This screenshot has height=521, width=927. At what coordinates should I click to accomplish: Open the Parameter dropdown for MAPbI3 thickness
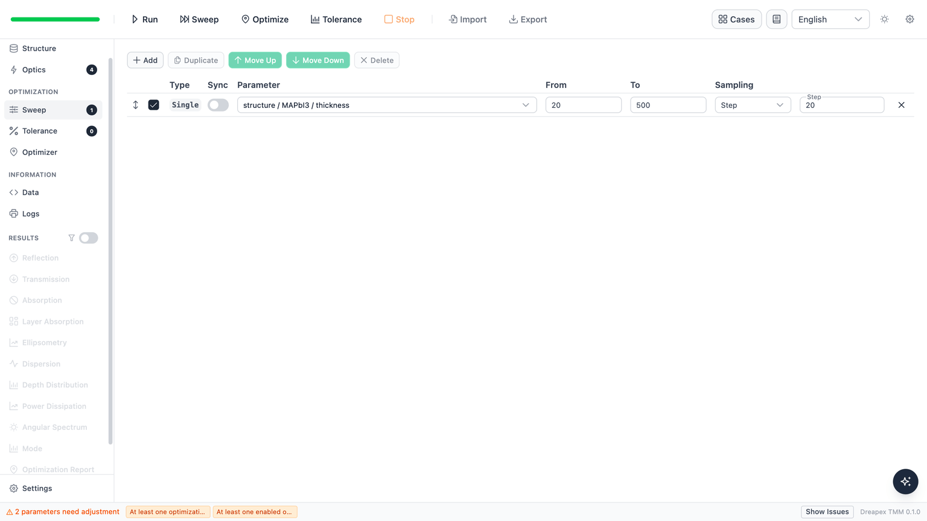pos(387,105)
